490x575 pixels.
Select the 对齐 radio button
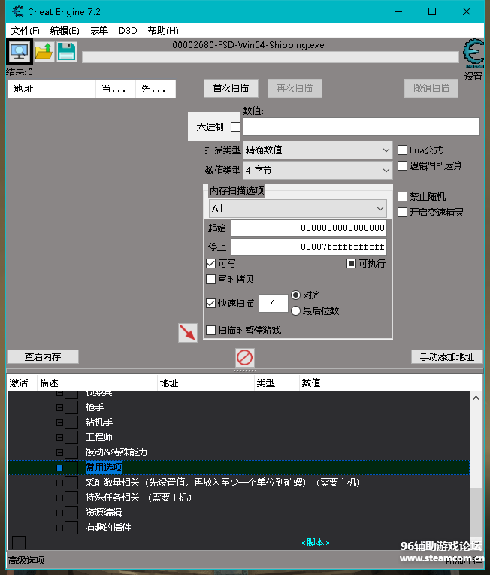pyautogui.click(x=295, y=295)
